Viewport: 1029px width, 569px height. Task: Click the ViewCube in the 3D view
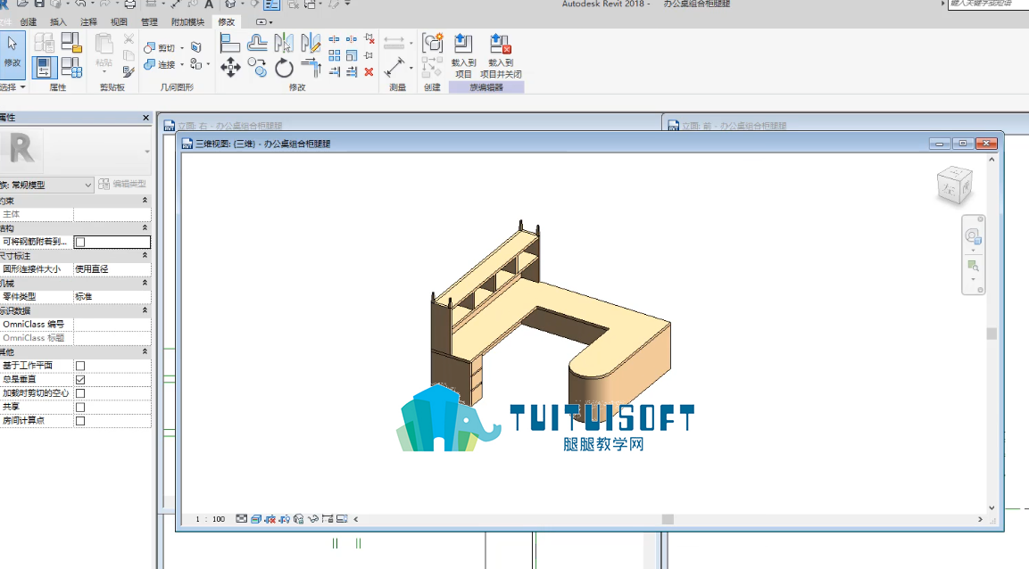coord(954,186)
